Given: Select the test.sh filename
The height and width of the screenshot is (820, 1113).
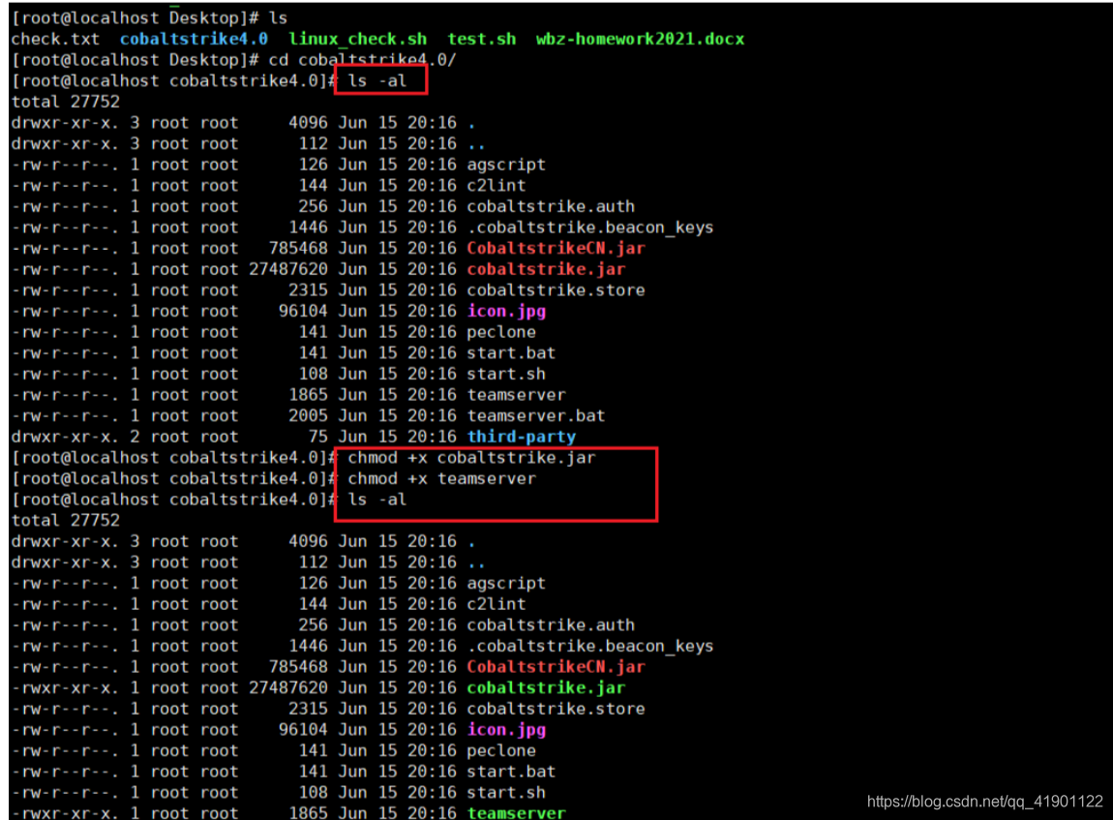Looking at the screenshot, I should pos(481,39).
